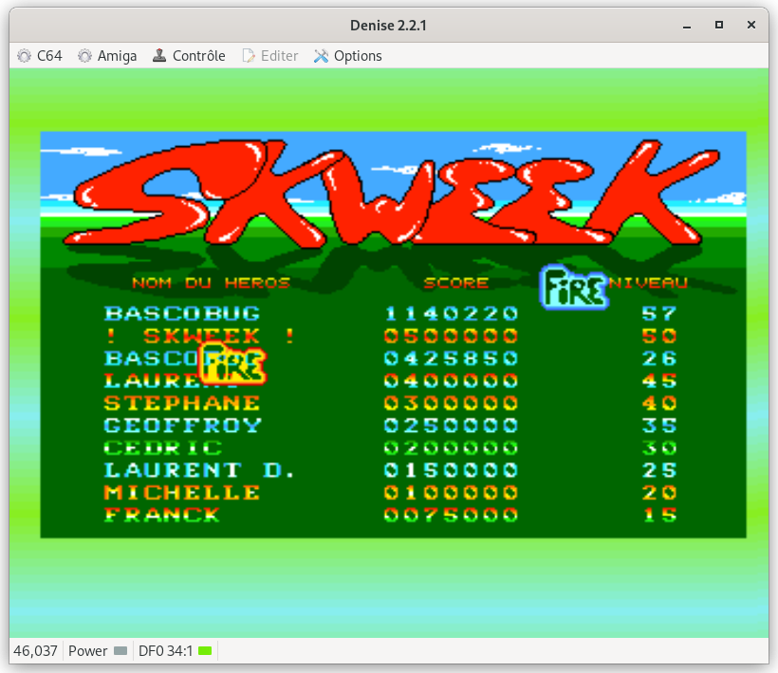Click the level value 40
Viewport: 778px width, 673px height.
coord(659,403)
